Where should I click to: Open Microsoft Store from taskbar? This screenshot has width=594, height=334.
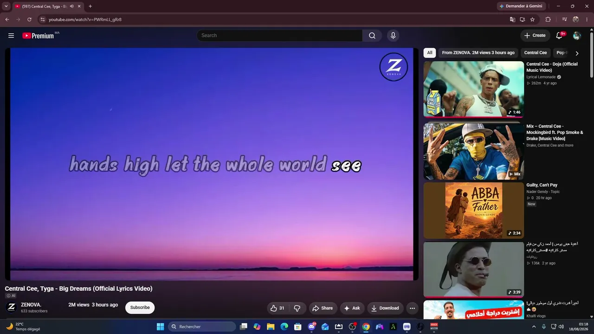click(298, 327)
